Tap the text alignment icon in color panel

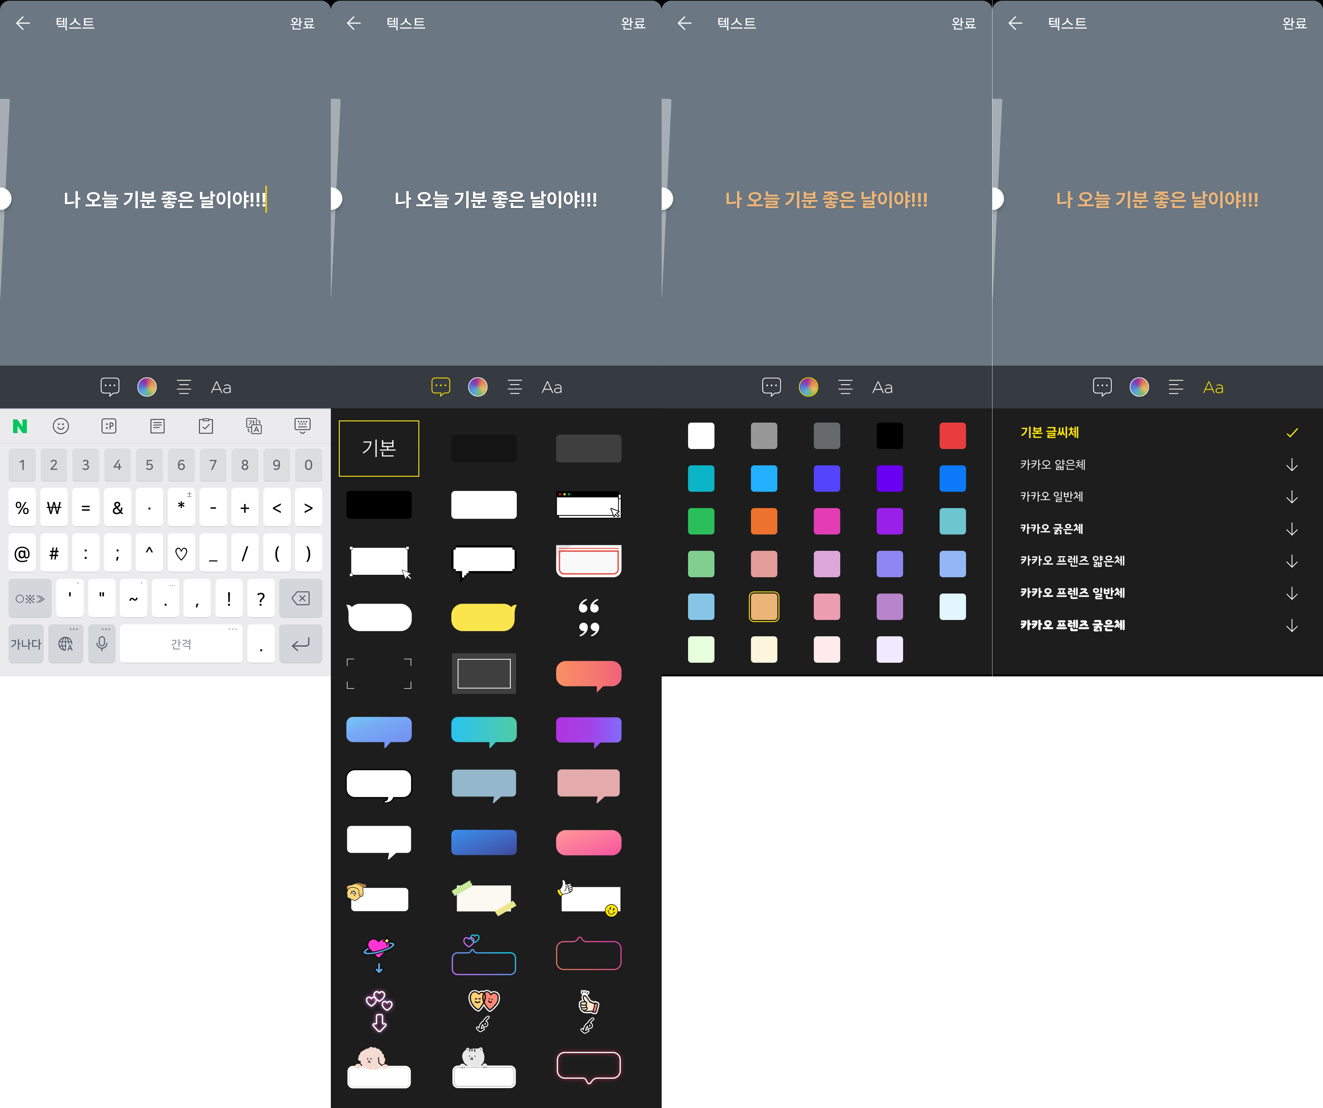pos(845,386)
